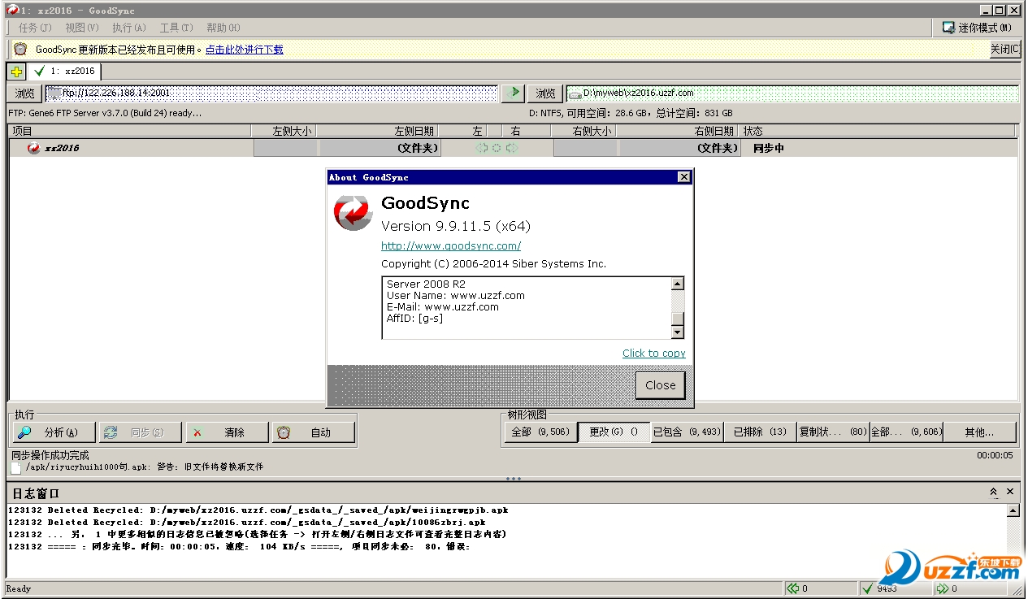
Task: Click the license info text box
Action: tap(527, 308)
